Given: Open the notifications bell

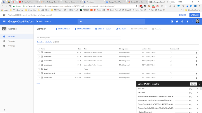Looking at the screenshot, I should point(187,21).
